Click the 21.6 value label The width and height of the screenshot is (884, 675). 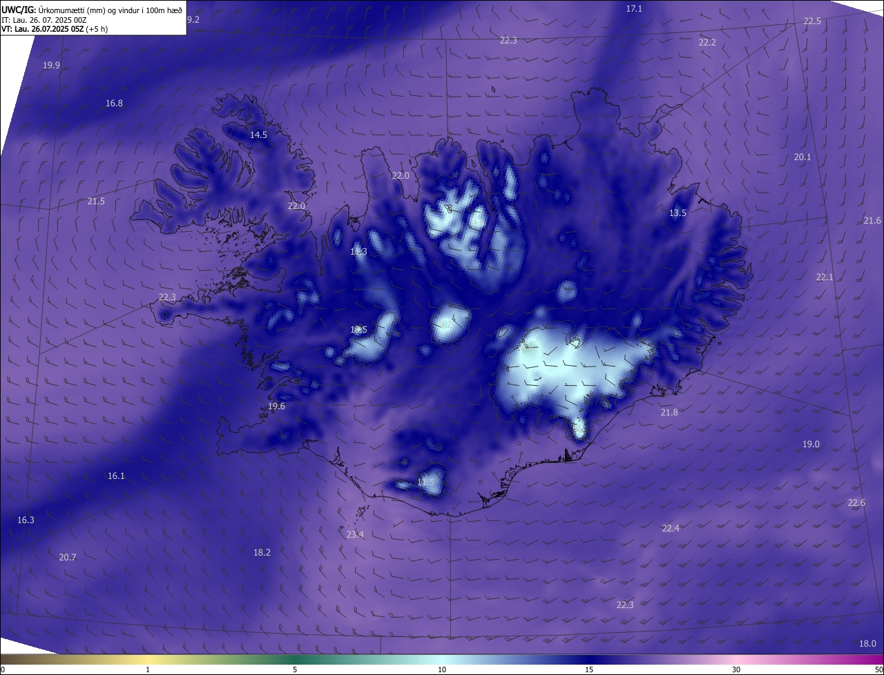click(872, 221)
